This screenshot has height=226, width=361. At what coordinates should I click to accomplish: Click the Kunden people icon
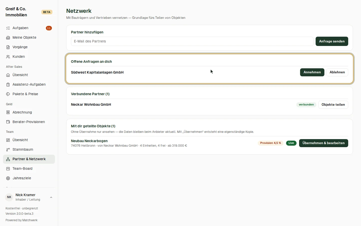pos(8,57)
